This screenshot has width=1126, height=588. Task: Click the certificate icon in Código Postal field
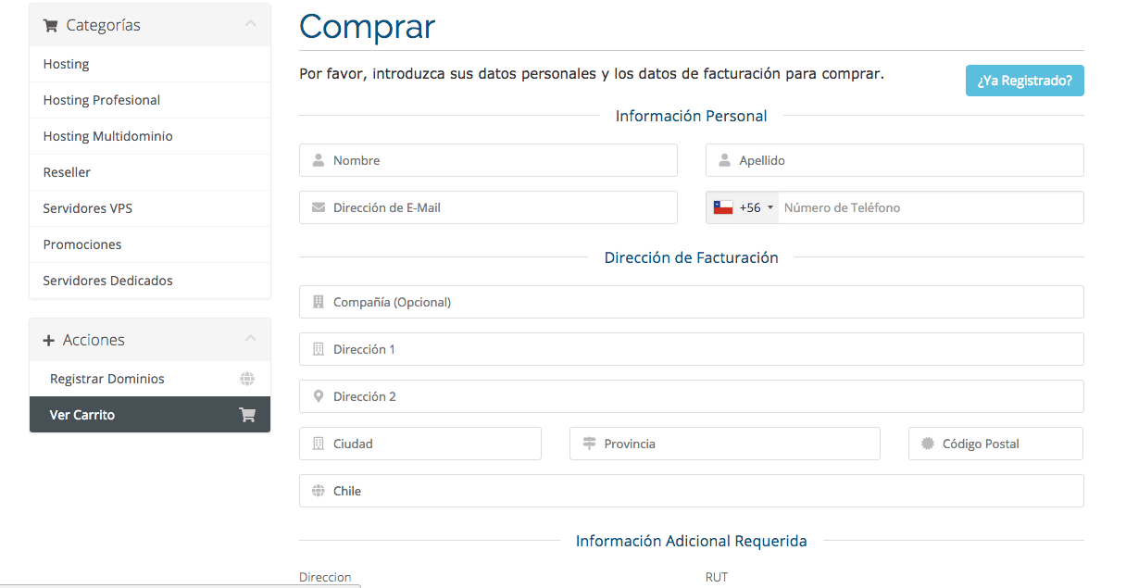point(928,444)
